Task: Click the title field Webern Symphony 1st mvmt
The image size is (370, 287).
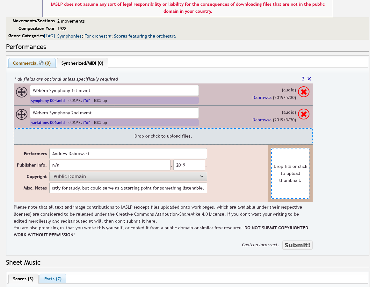Action: click(x=114, y=90)
